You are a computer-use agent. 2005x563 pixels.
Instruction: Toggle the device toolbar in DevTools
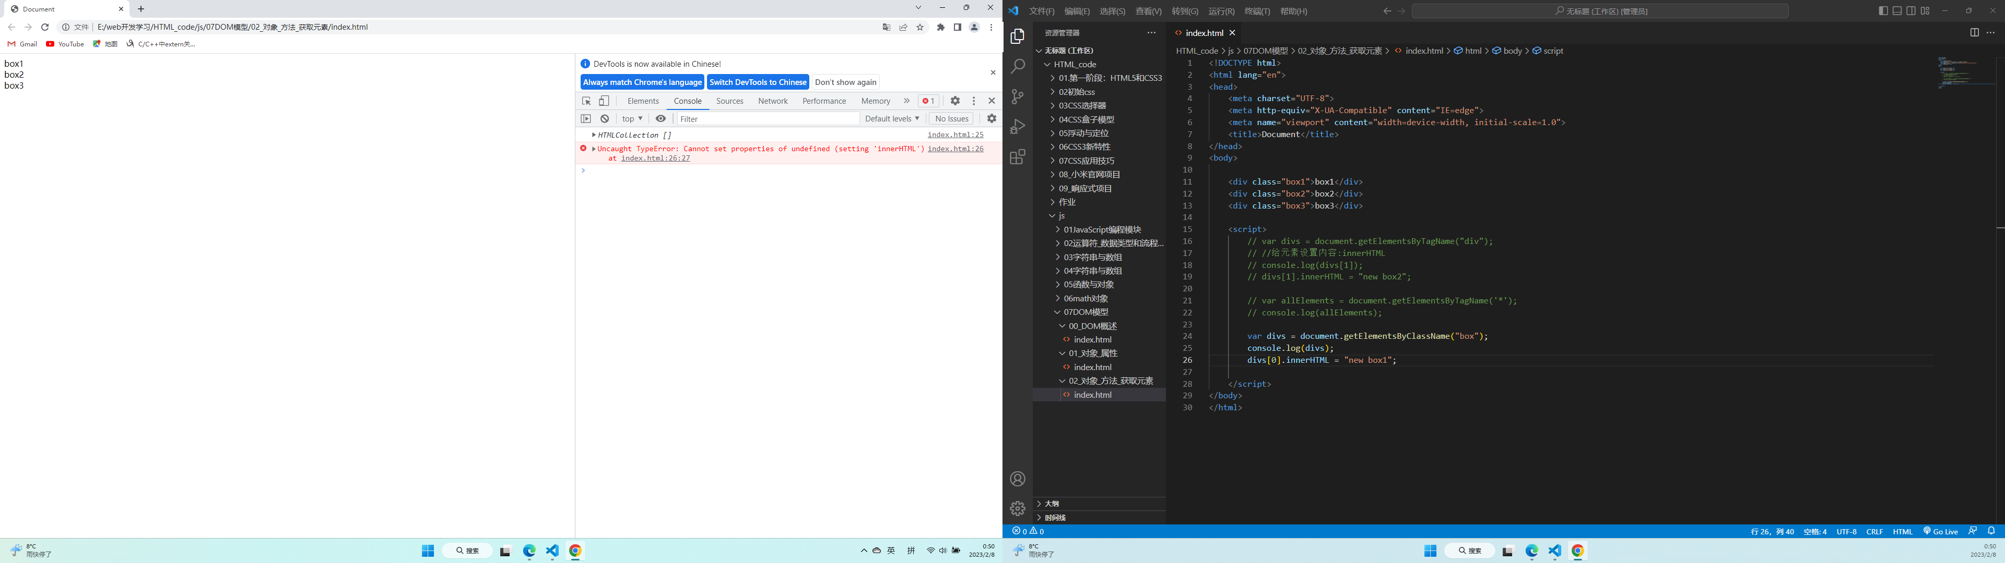coord(604,101)
